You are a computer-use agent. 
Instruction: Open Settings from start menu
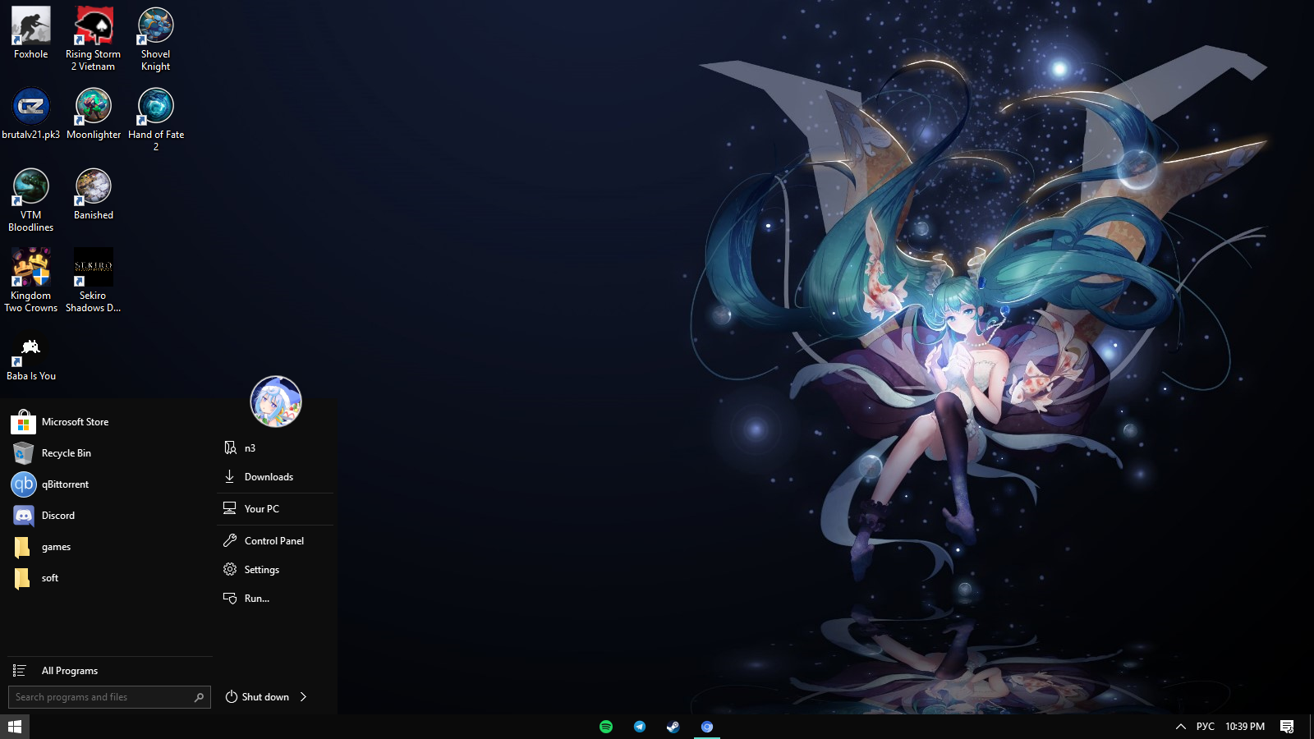tap(275, 570)
